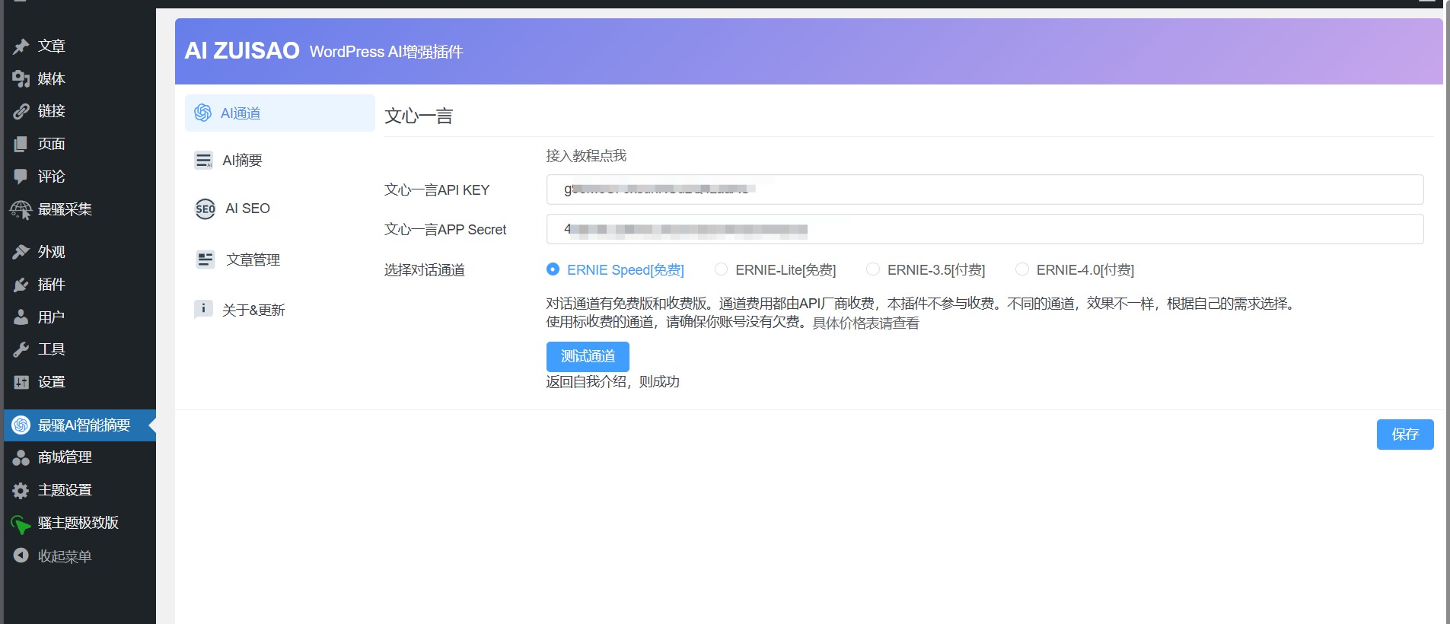Image resolution: width=1450 pixels, height=624 pixels.
Task: Click the collapse arrow icon next to 收起菜单
Action: 21,556
